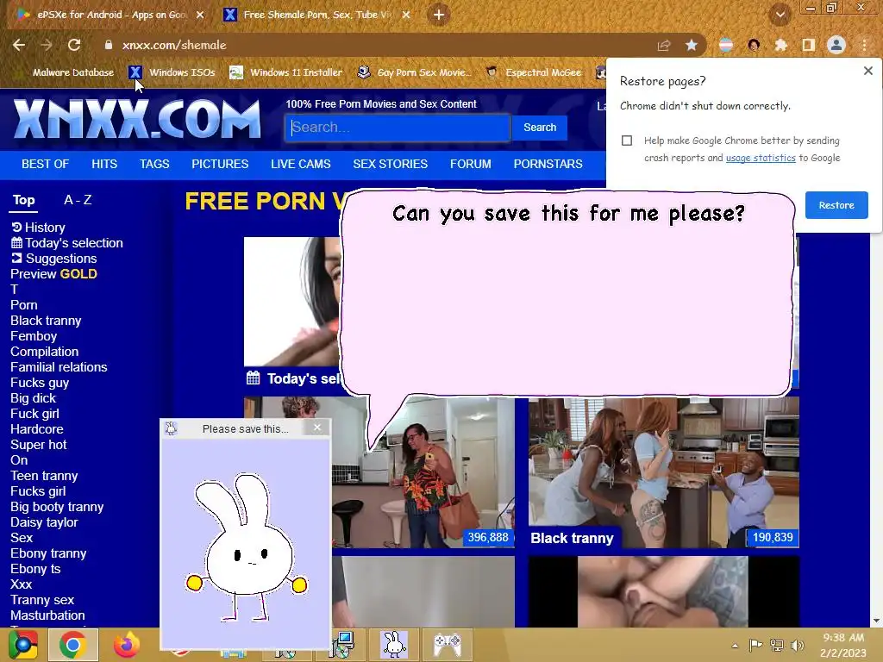Close the 'Please save this...' bunny window
The image size is (883, 662).
317,428
